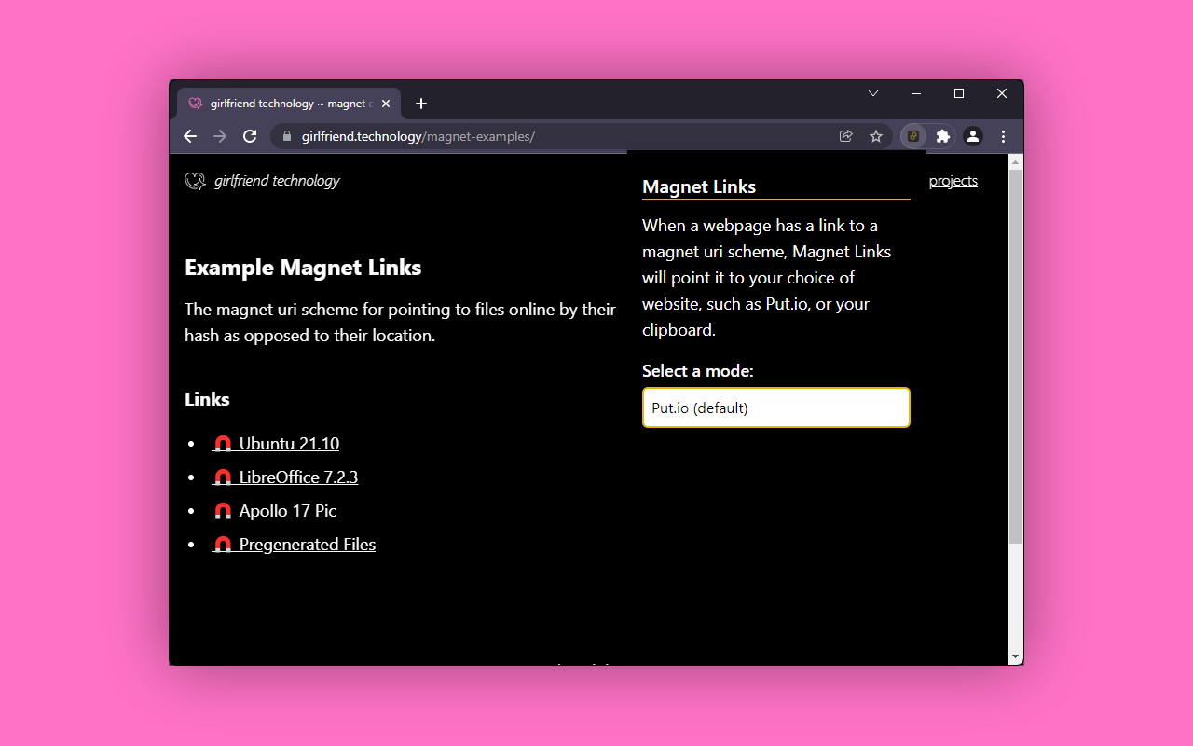Bookmark this page with the star icon
Image resolution: width=1193 pixels, height=746 pixels.
876,135
